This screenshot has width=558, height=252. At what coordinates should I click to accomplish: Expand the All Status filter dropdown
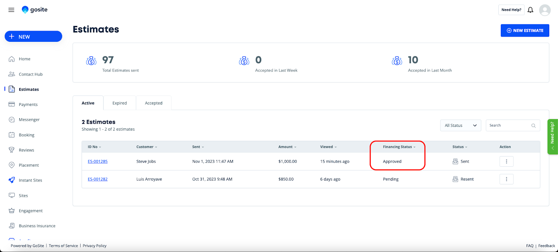(460, 125)
